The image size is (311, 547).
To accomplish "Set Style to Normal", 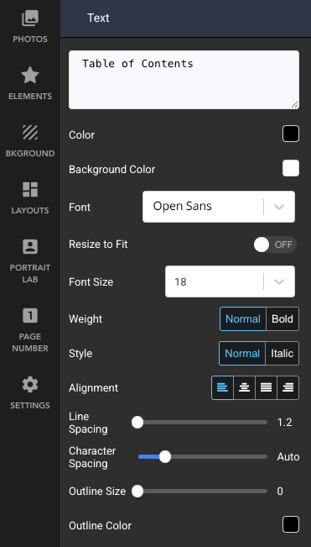I will click(242, 354).
